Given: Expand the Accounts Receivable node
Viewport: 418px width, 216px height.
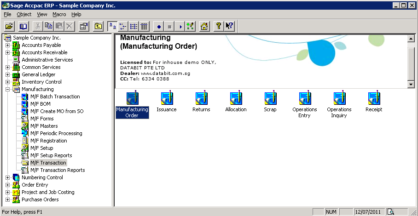Looking at the screenshot, I should (7, 53).
